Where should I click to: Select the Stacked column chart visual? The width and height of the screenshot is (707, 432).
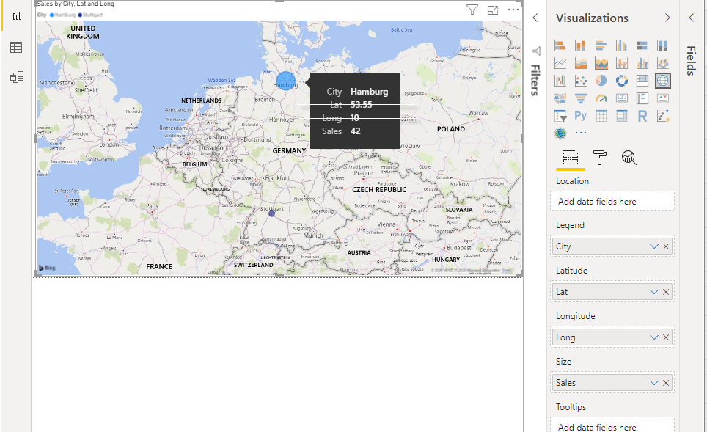pyautogui.click(x=581, y=45)
